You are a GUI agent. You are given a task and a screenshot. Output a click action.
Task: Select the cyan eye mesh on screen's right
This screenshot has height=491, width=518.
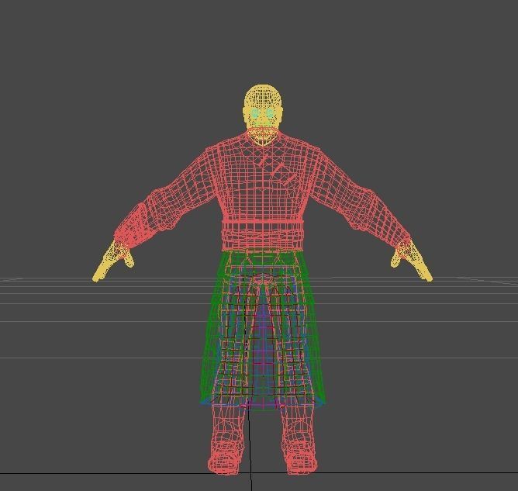pyautogui.click(x=271, y=114)
